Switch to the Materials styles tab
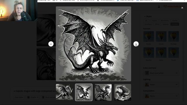 tap(165, 24)
